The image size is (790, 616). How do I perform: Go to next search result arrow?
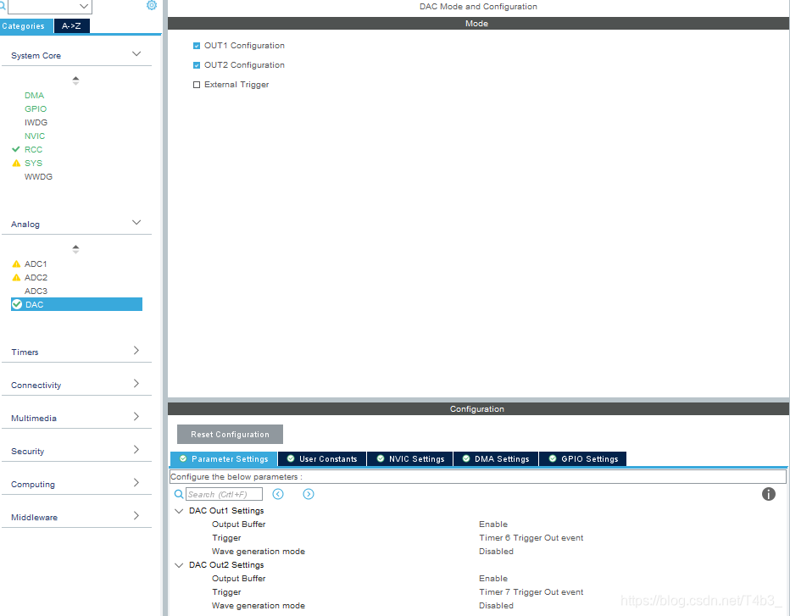[x=309, y=494]
